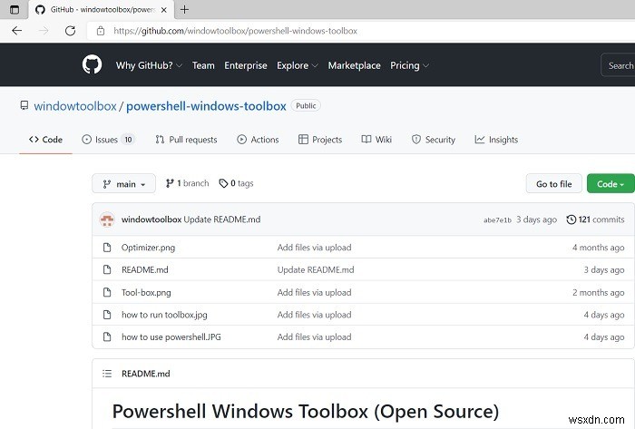Open the browser tab actions icon
Image resolution: width=635 pixels, height=429 pixels.
tap(14, 9)
